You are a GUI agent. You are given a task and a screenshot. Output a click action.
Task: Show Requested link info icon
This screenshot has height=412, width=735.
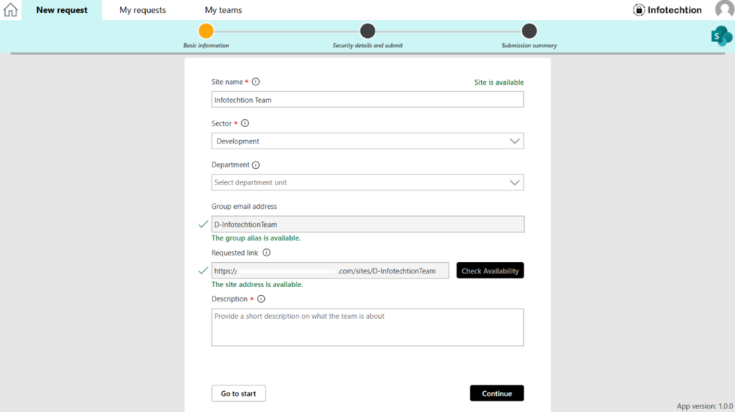[266, 253]
